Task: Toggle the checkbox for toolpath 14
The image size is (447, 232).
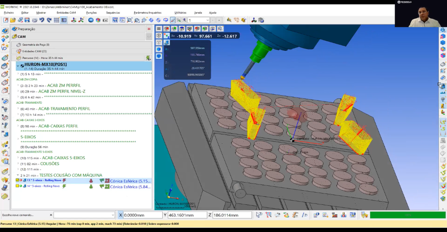Action: tap(17, 186)
